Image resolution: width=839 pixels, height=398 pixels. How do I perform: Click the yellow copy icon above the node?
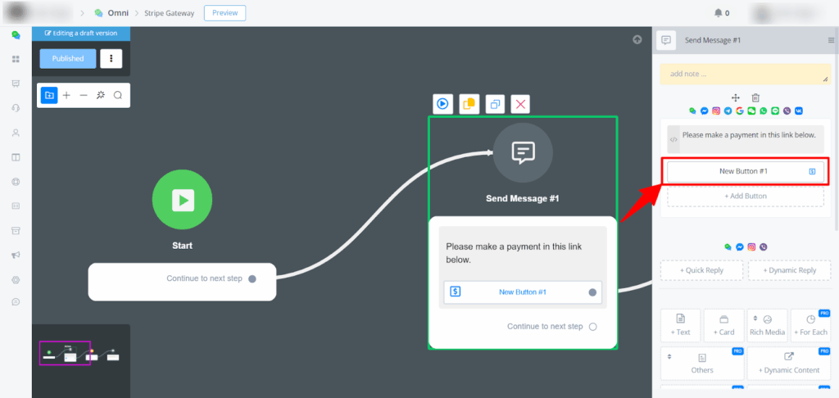coord(469,104)
